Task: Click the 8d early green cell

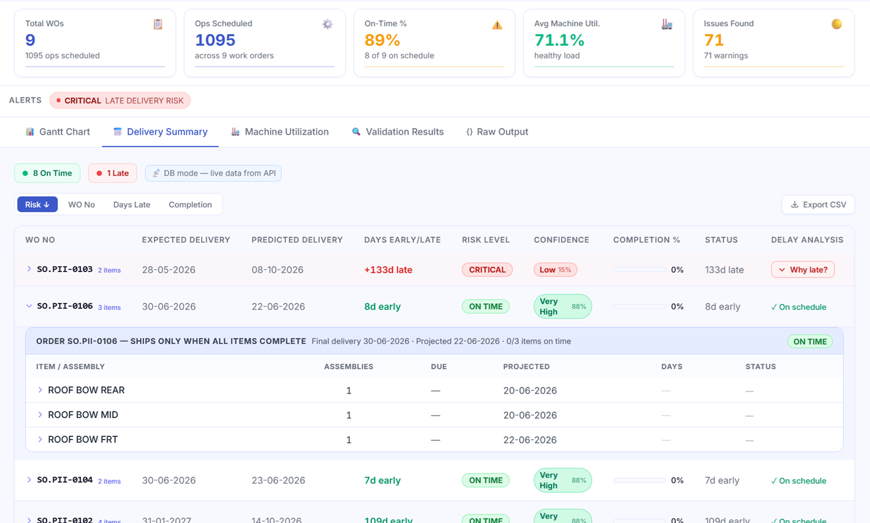Action: point(382,306)
